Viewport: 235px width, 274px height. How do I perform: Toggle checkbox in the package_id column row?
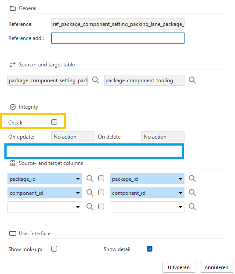click(x=101, y=179)
